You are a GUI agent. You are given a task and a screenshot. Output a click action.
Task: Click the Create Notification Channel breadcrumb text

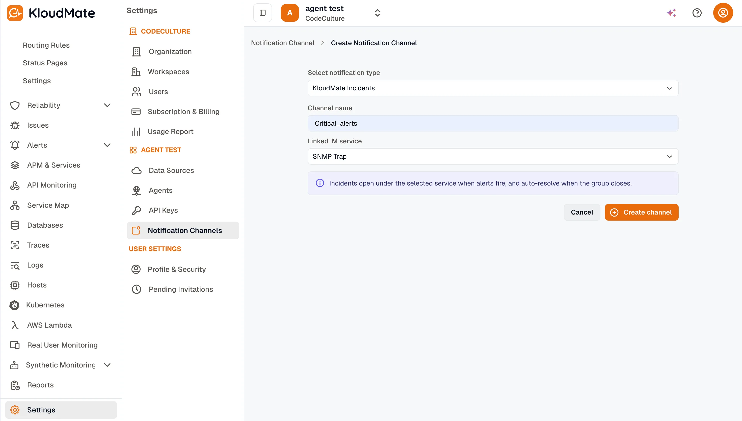coord(374,43)
